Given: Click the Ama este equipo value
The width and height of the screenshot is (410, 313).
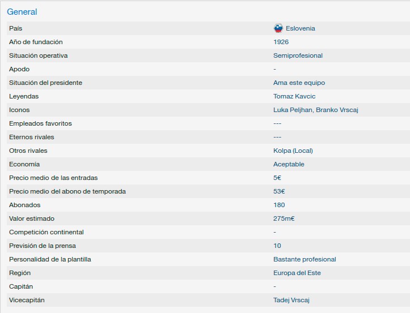Looking at the screenshot, I should tap(299, 83).
